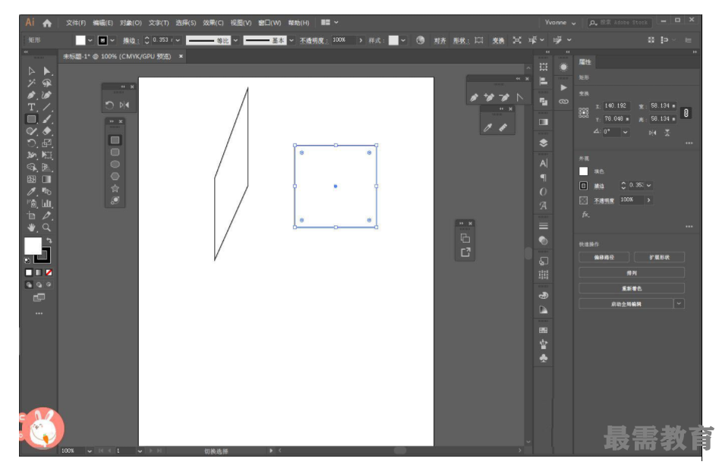Reset to default fill and stroke

coord(27,261)
